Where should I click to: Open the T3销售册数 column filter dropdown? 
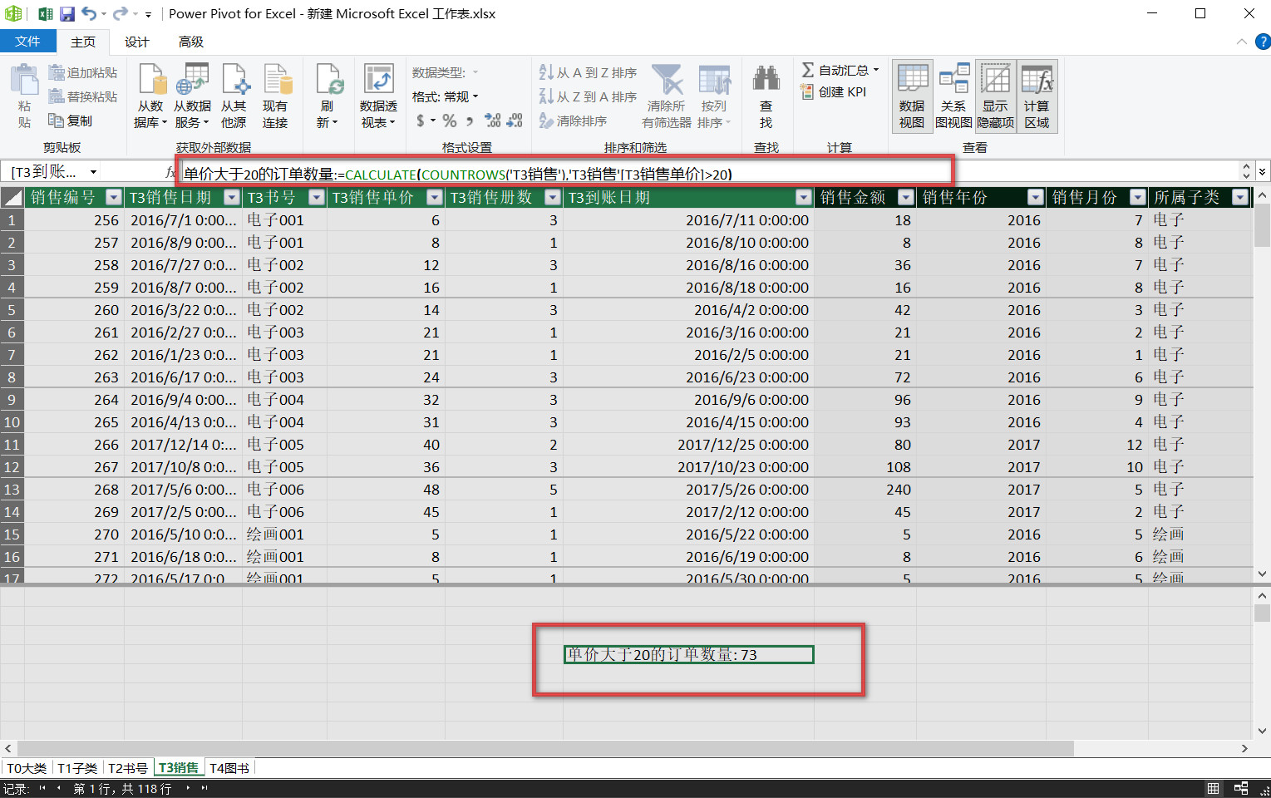(x=553, y=198)
